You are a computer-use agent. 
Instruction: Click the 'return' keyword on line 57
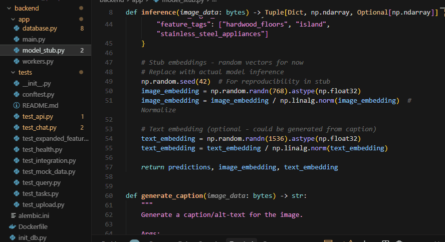click(153, 167)
